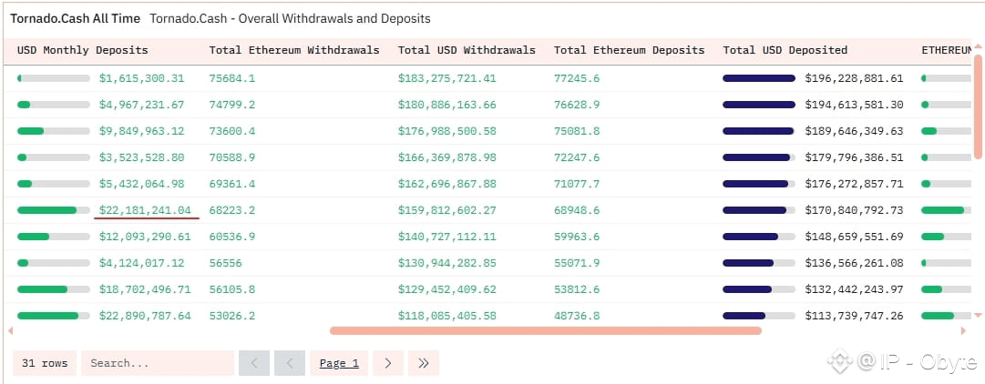The height and width of the screenshot is (384, 985).
Task: Click monthly deposit bar for $18,702,496.71
Action: pyautogui.click(x=54, y=289)
